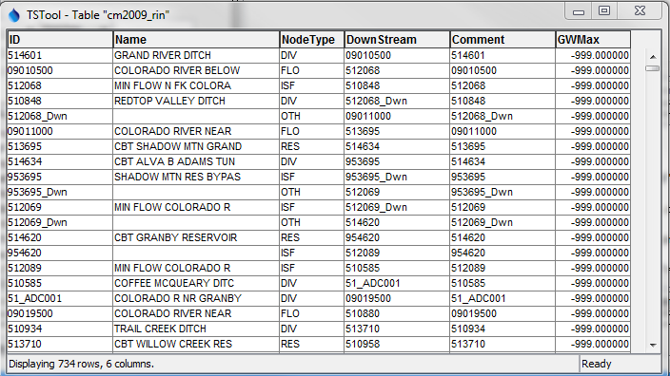The image size is (670, 376).
Task: Select the NodeType column header
Action: 312,40
